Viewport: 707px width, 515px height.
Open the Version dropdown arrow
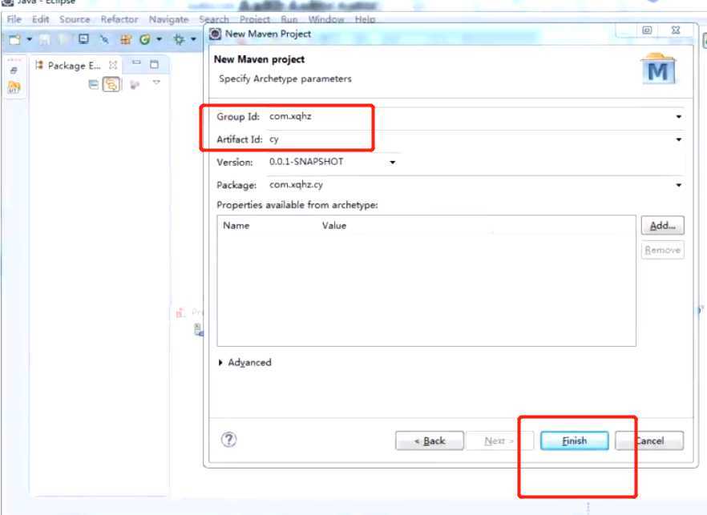click(x=393, y=163)
